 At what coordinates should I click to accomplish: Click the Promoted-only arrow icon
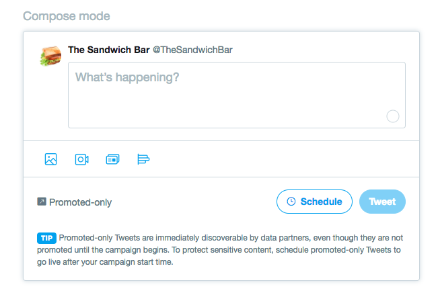coord(42,202)
